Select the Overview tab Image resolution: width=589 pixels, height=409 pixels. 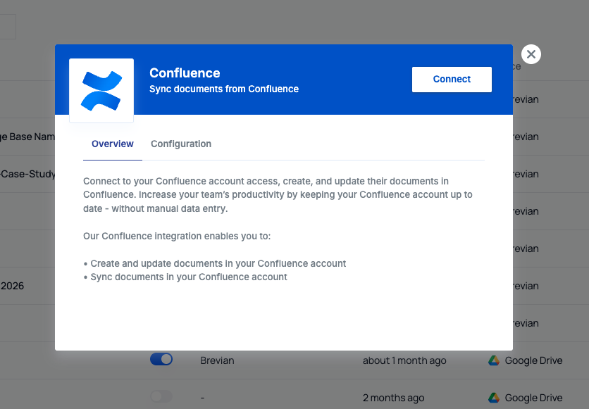pos(112,144)
